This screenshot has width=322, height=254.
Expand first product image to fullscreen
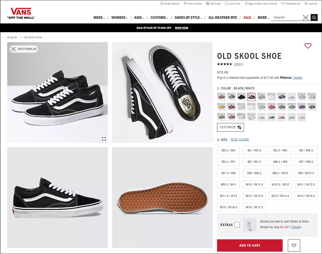(x=104, y=139)
